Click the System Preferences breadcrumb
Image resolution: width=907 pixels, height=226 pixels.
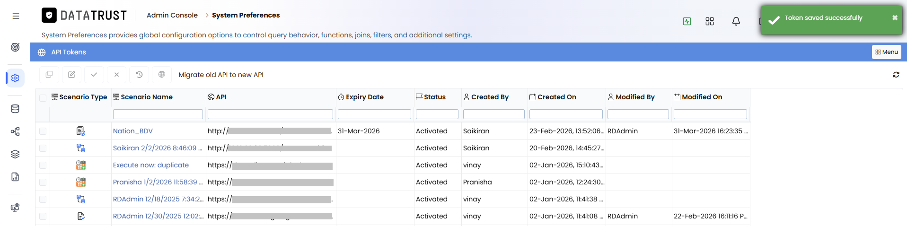246,15
